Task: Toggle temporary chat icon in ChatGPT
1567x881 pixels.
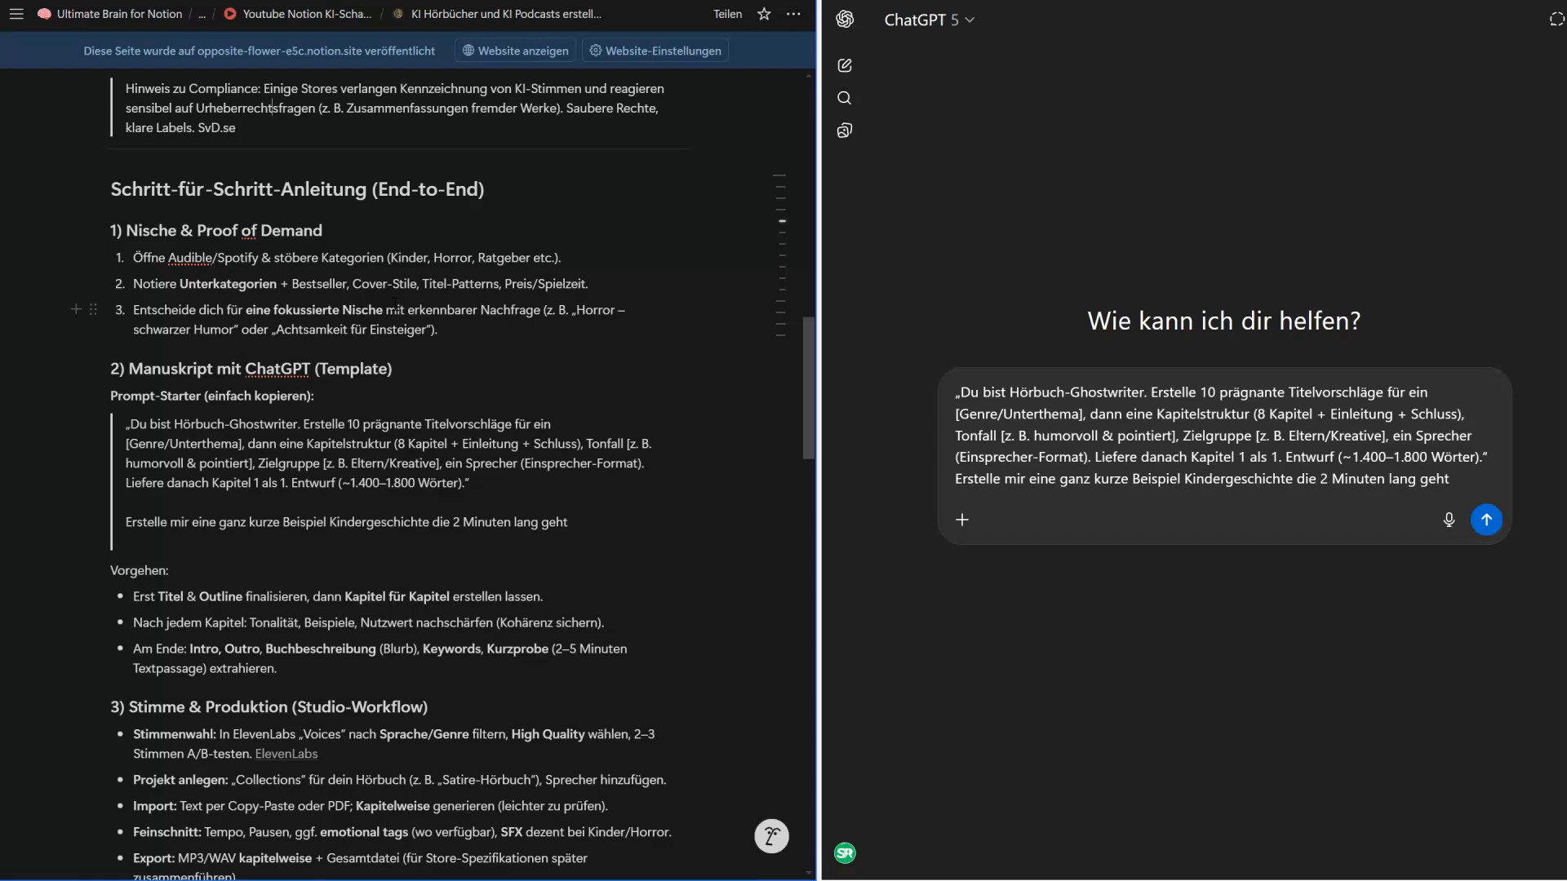Action: tap(1556, 20)
